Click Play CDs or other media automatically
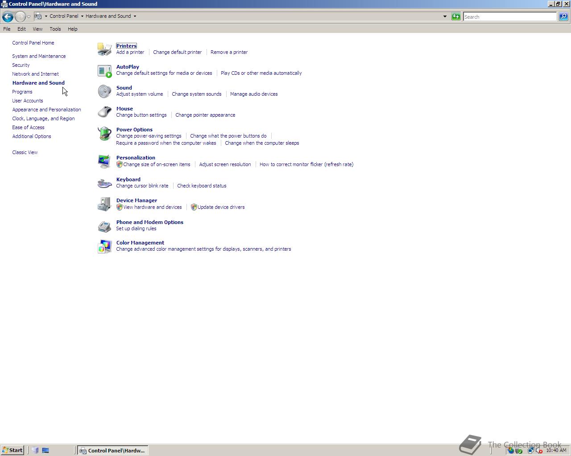Screen dimensions: 571x456 (x=261, y=73)
